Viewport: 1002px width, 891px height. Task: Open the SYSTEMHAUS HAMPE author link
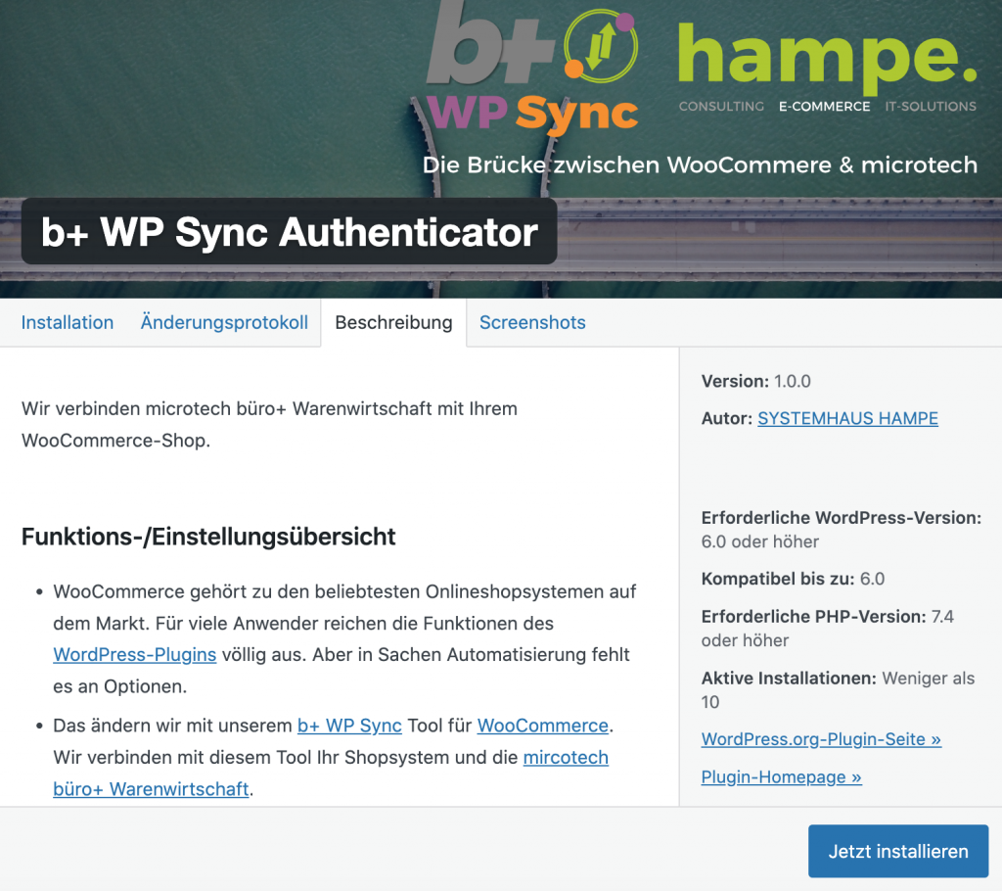coord(847,418)
